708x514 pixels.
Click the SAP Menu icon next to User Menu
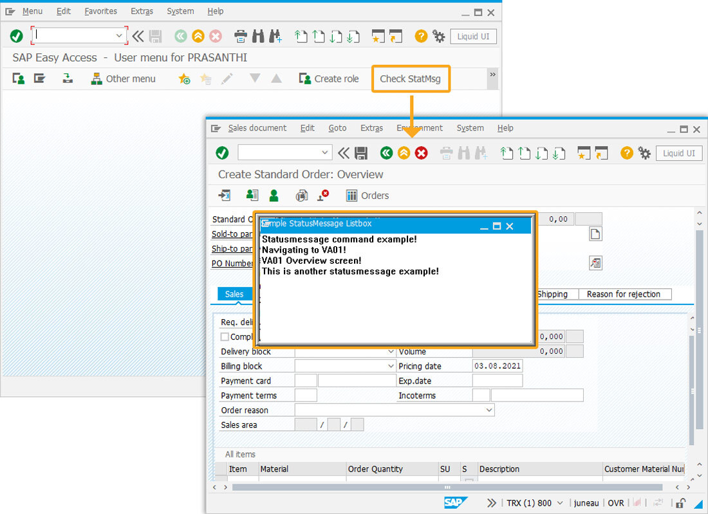pos(40,79)
